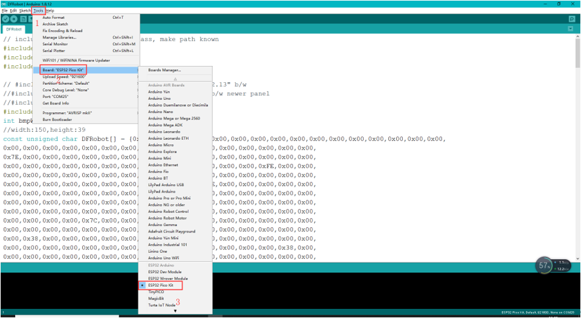Click the New sketch toolbar icon
This screenshot has height=318, width=581.
click(x=22, y=19)
